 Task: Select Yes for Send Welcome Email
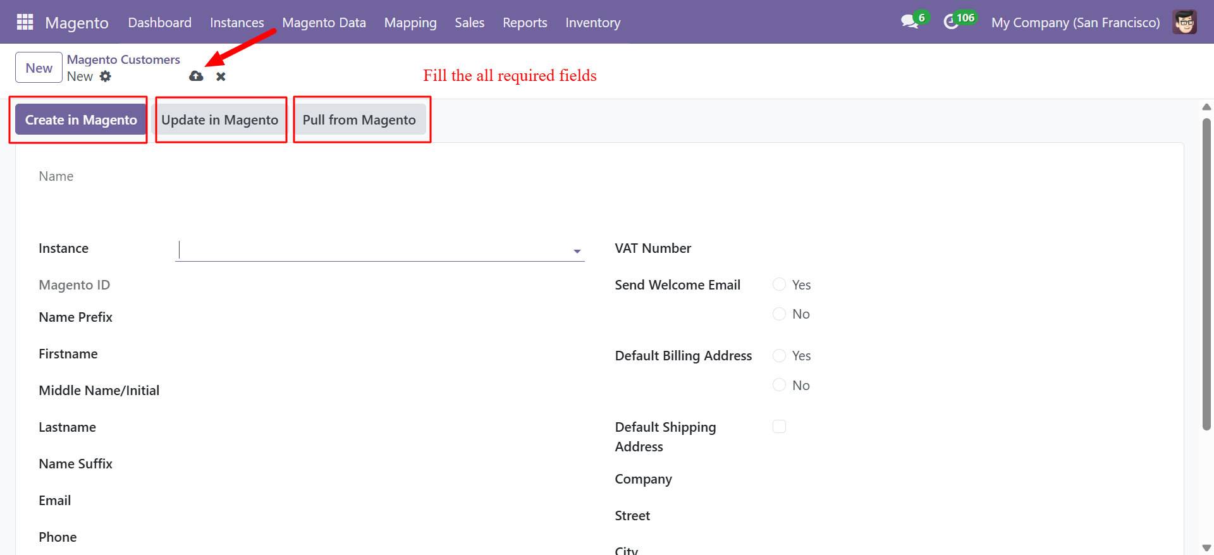click(x=779, y=284)
